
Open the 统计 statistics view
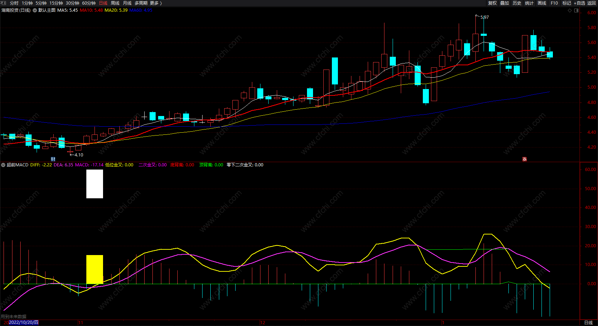click(x=529, y=3)
